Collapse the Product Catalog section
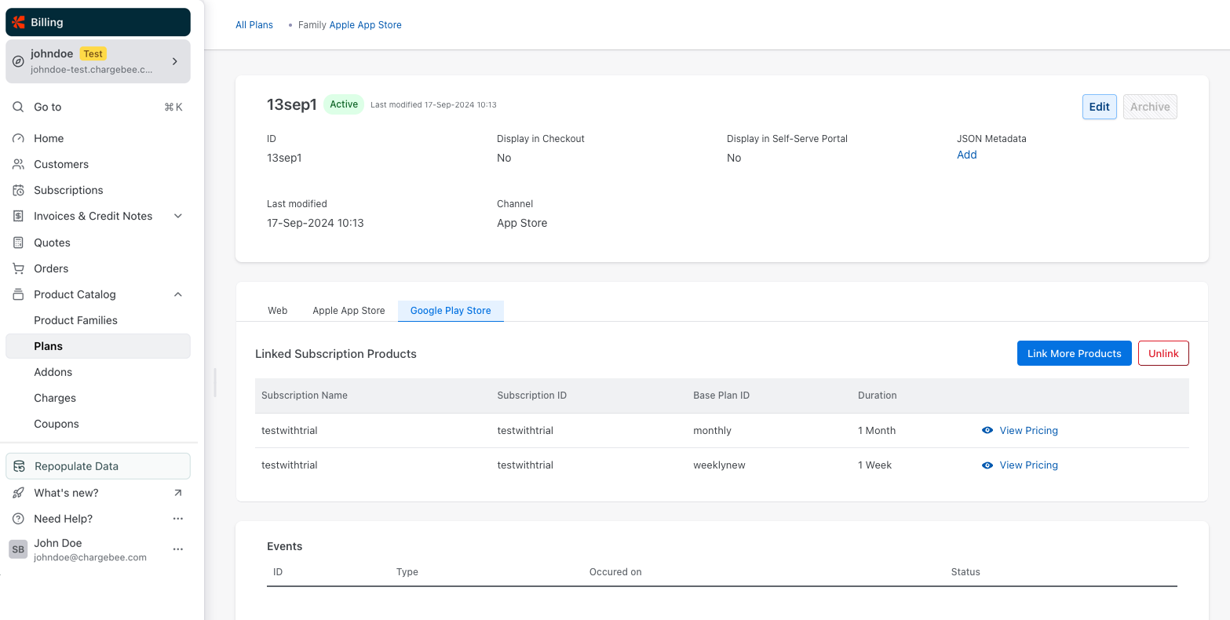 click(x=178, y=294)
